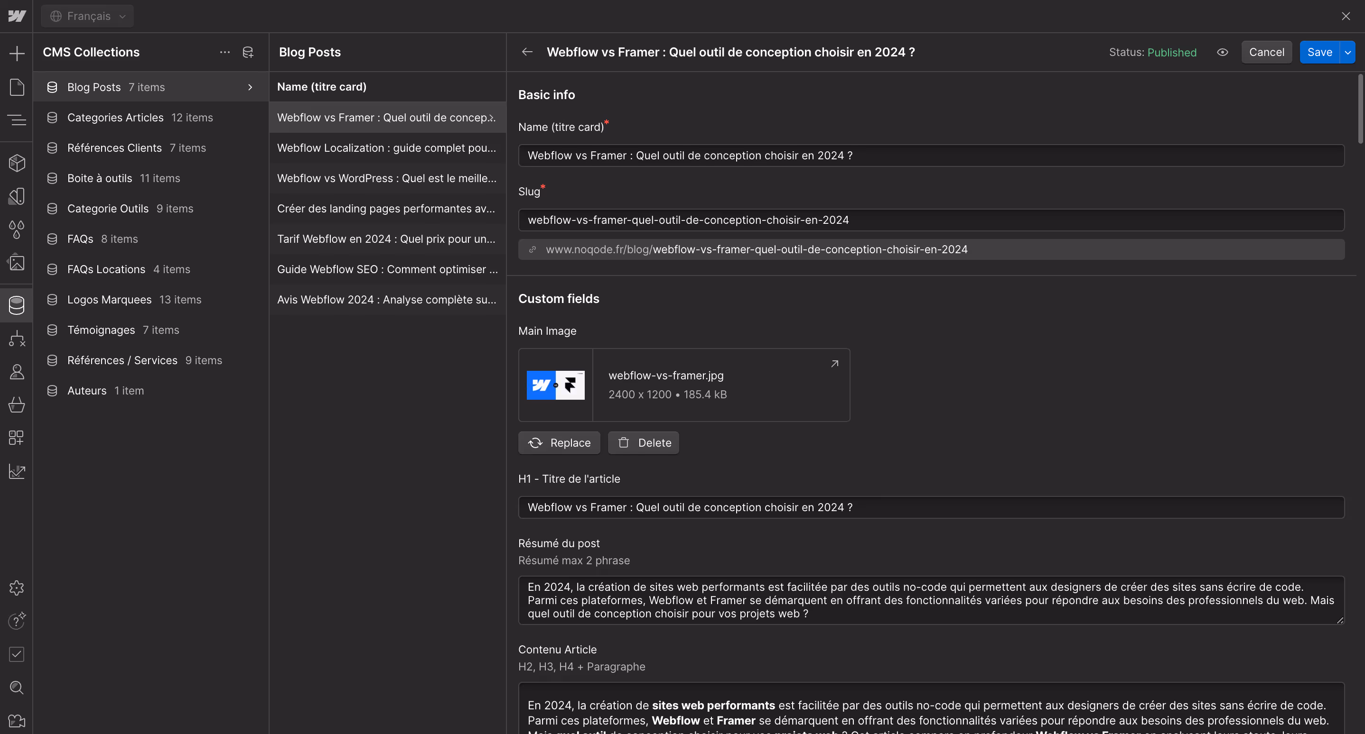Toggle the preview eye icon near Status

pyautogui.click(x=1223, y=52)
